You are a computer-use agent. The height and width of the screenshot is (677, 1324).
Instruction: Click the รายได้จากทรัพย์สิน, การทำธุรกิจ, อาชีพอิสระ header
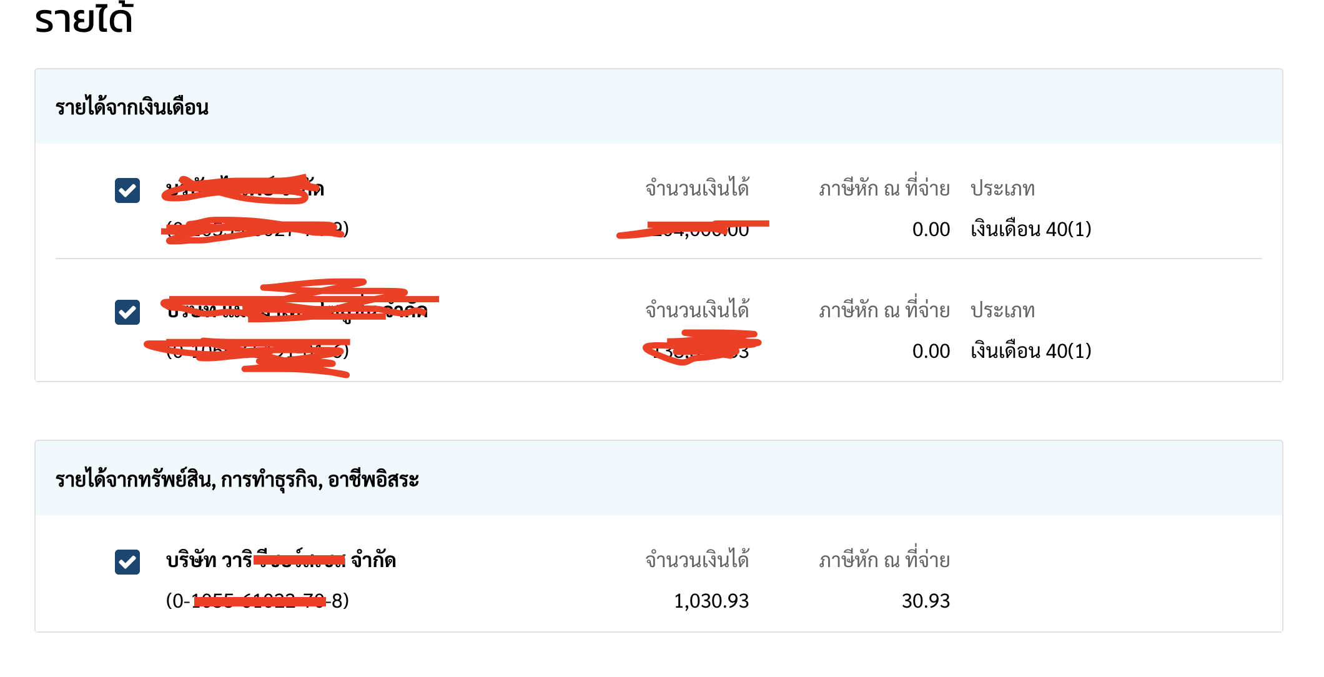[237, 480]
